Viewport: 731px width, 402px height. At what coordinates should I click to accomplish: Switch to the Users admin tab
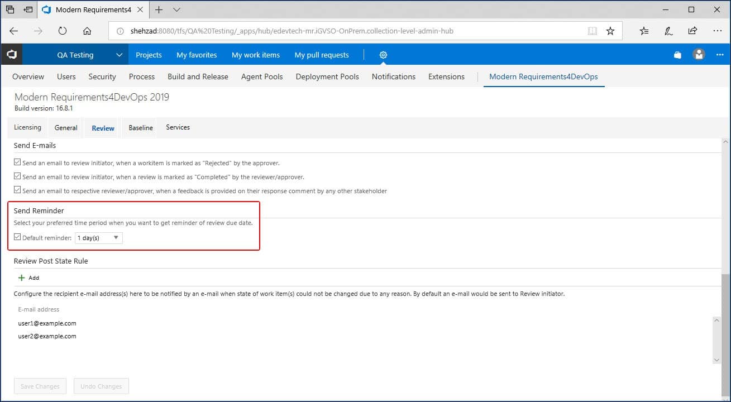click(66, 76)
